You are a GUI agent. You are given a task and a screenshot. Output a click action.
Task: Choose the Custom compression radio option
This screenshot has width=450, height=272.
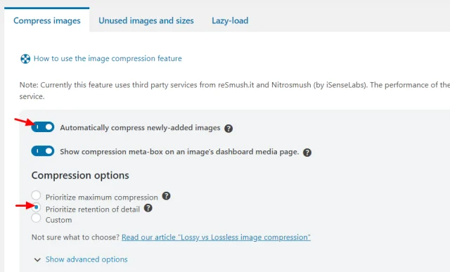tap(36, 218)
